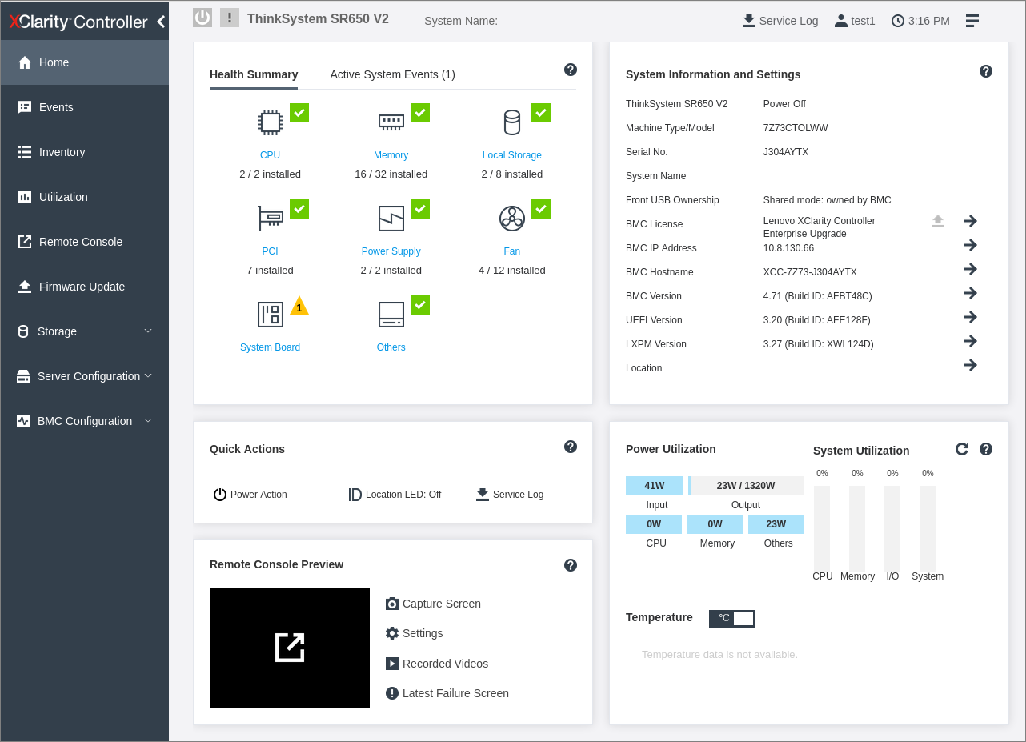
Task: Open the Memory health link
Action: pyautogui.click(x=391, y=155)
